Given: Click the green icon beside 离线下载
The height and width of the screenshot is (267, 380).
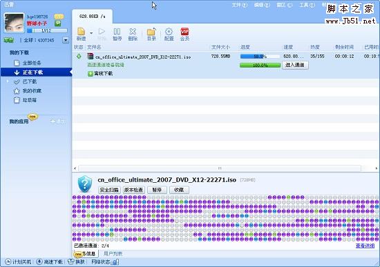Looking at the screenshot, I should [91, 74].
